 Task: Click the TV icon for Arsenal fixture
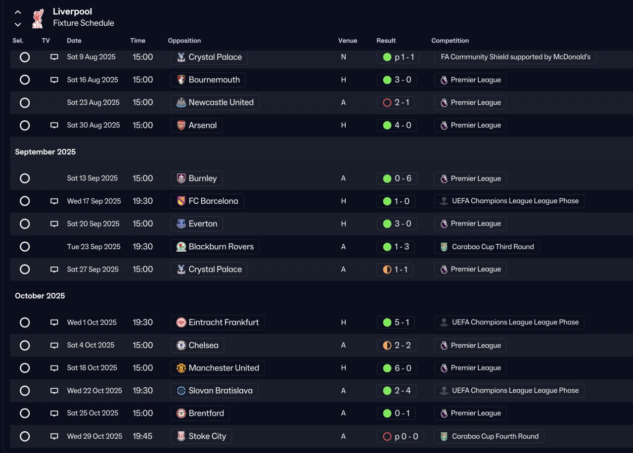click(54, 126)
